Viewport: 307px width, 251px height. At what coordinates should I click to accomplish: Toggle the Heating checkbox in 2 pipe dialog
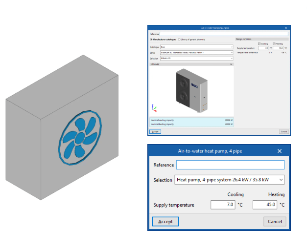tap(274, 44)
